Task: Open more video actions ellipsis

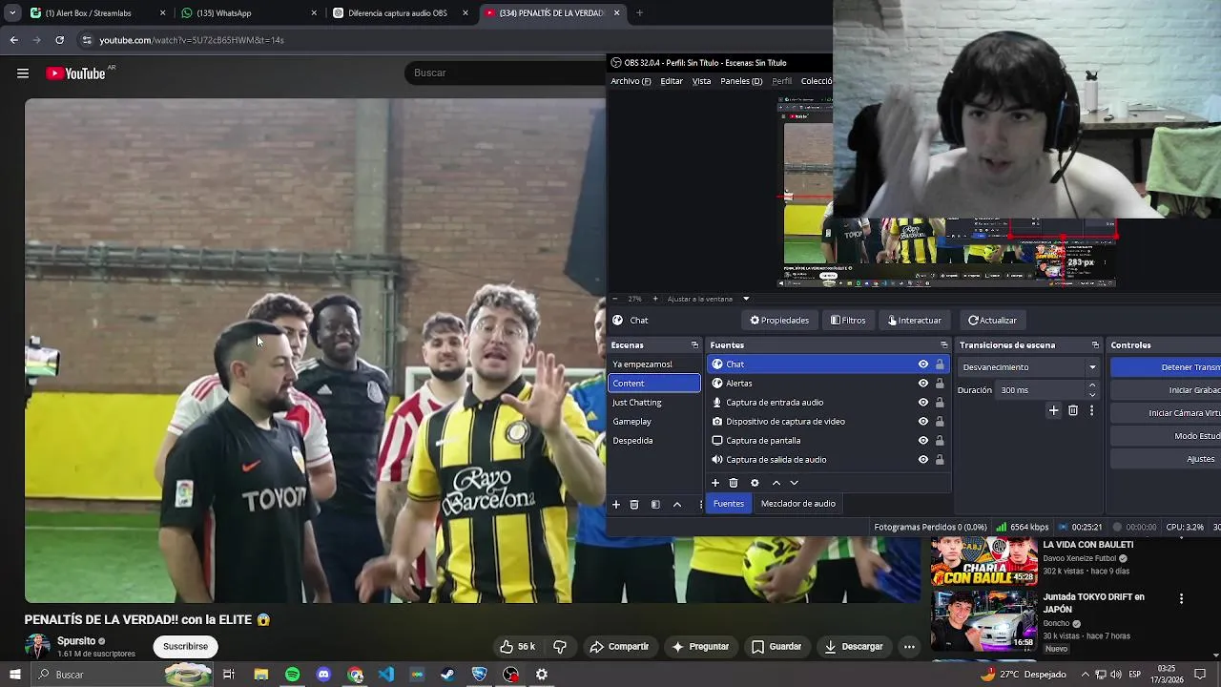Action: click(909, 647)
